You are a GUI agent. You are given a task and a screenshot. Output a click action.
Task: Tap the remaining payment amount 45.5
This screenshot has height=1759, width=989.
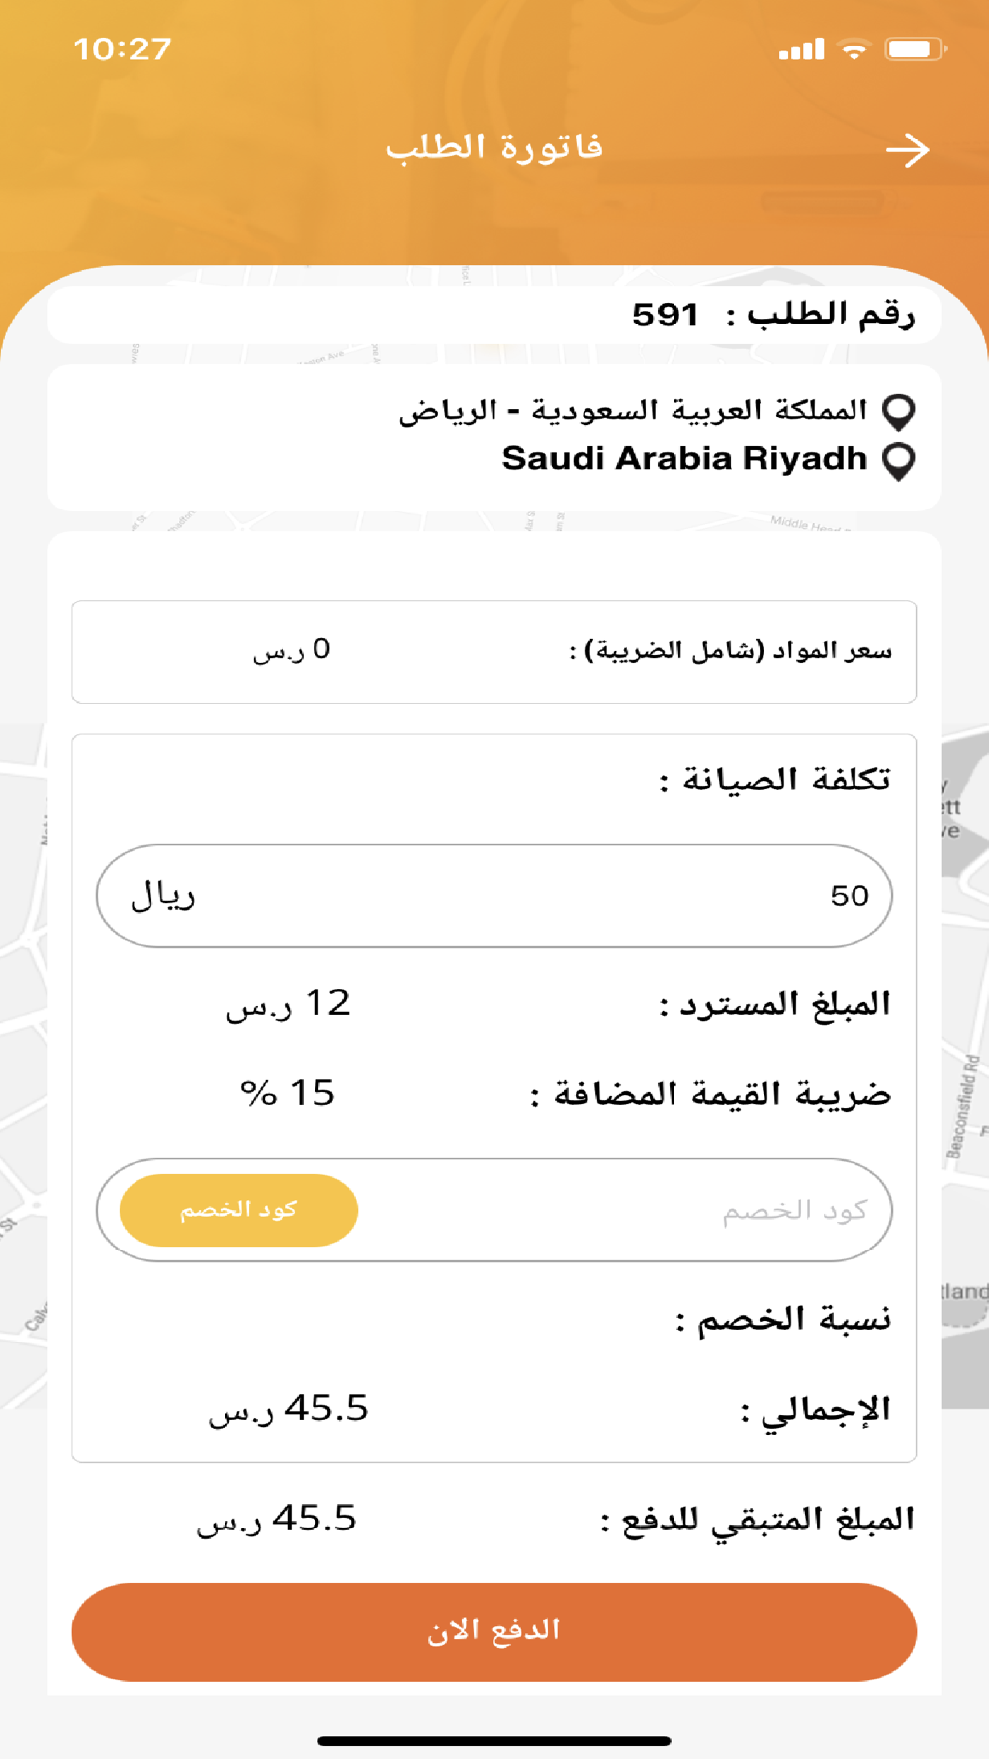click(276, 1520)
